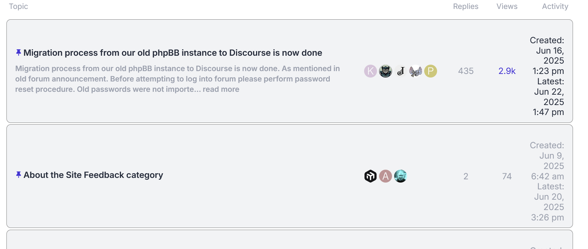Image resolution: width=588 pixels, height=249 pixels.
Task: Click the winged creature user avatar
Action: [x=416, y=71]
